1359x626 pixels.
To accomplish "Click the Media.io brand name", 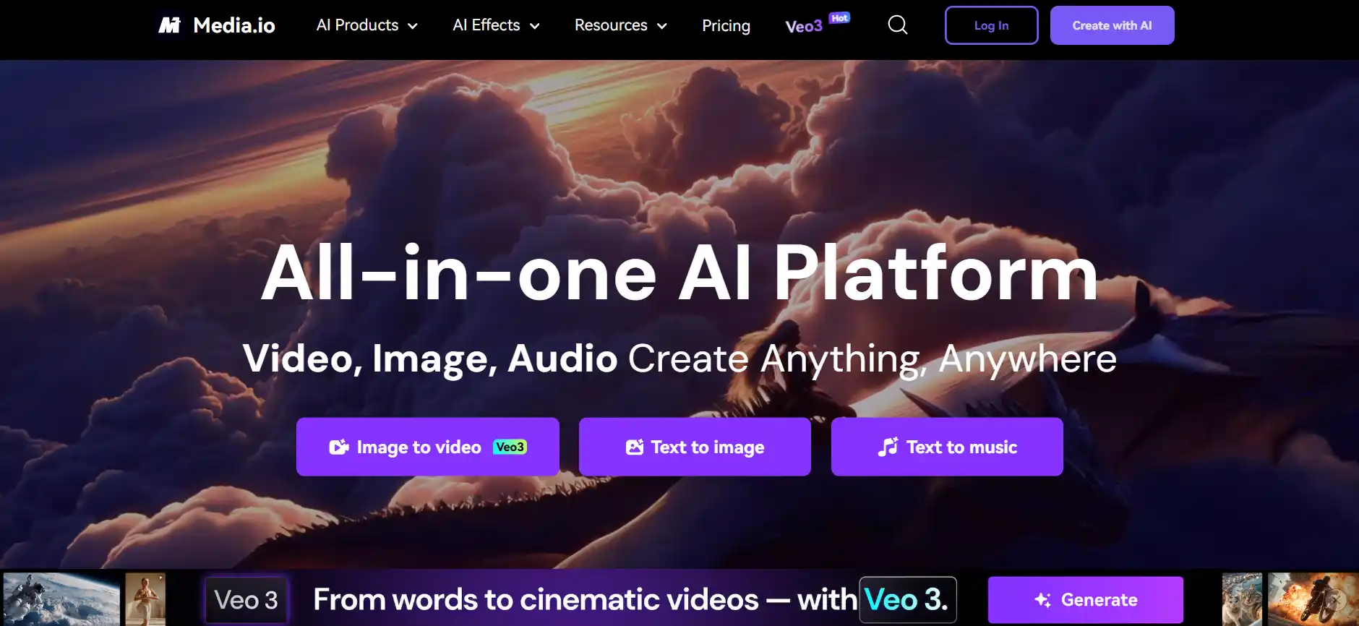I will 234,25.
